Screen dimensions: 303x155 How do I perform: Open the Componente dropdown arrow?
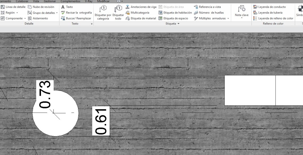tap(25, 19)
